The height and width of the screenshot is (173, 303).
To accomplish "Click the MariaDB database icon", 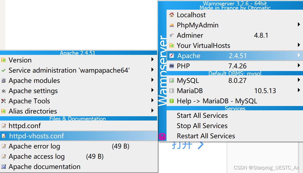I will pos(172,91).
